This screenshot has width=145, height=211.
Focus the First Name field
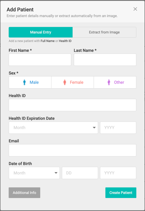(40, 60)
